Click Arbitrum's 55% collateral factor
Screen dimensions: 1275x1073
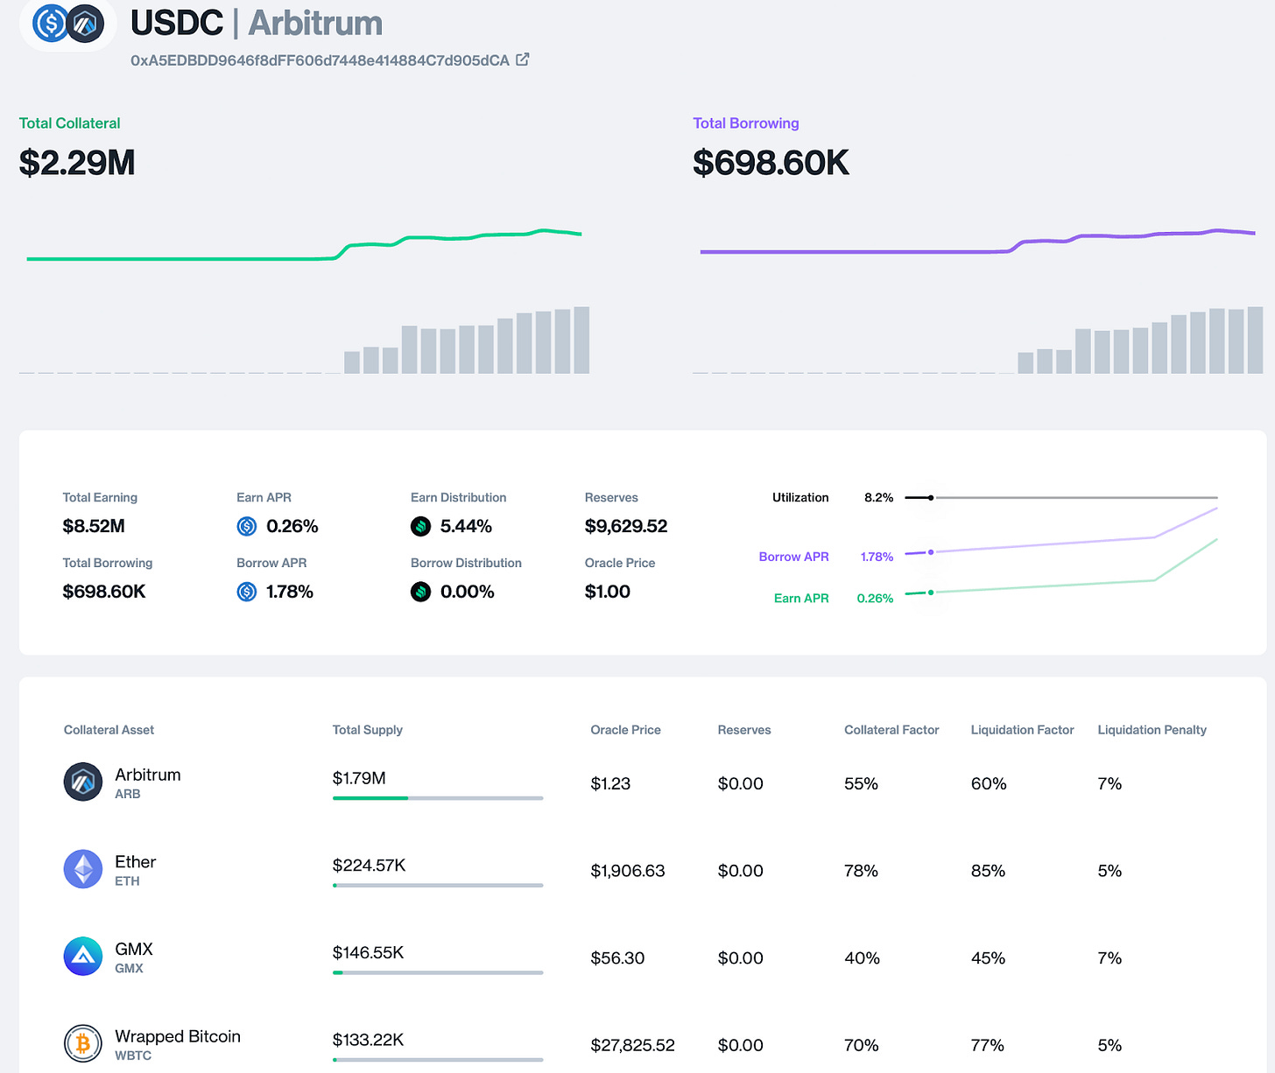pyautogui.click(x=861, y=783)
